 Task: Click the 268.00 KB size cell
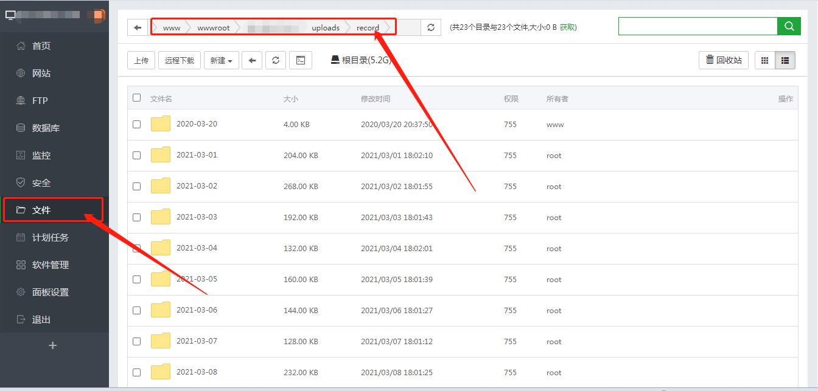(301, 187)
